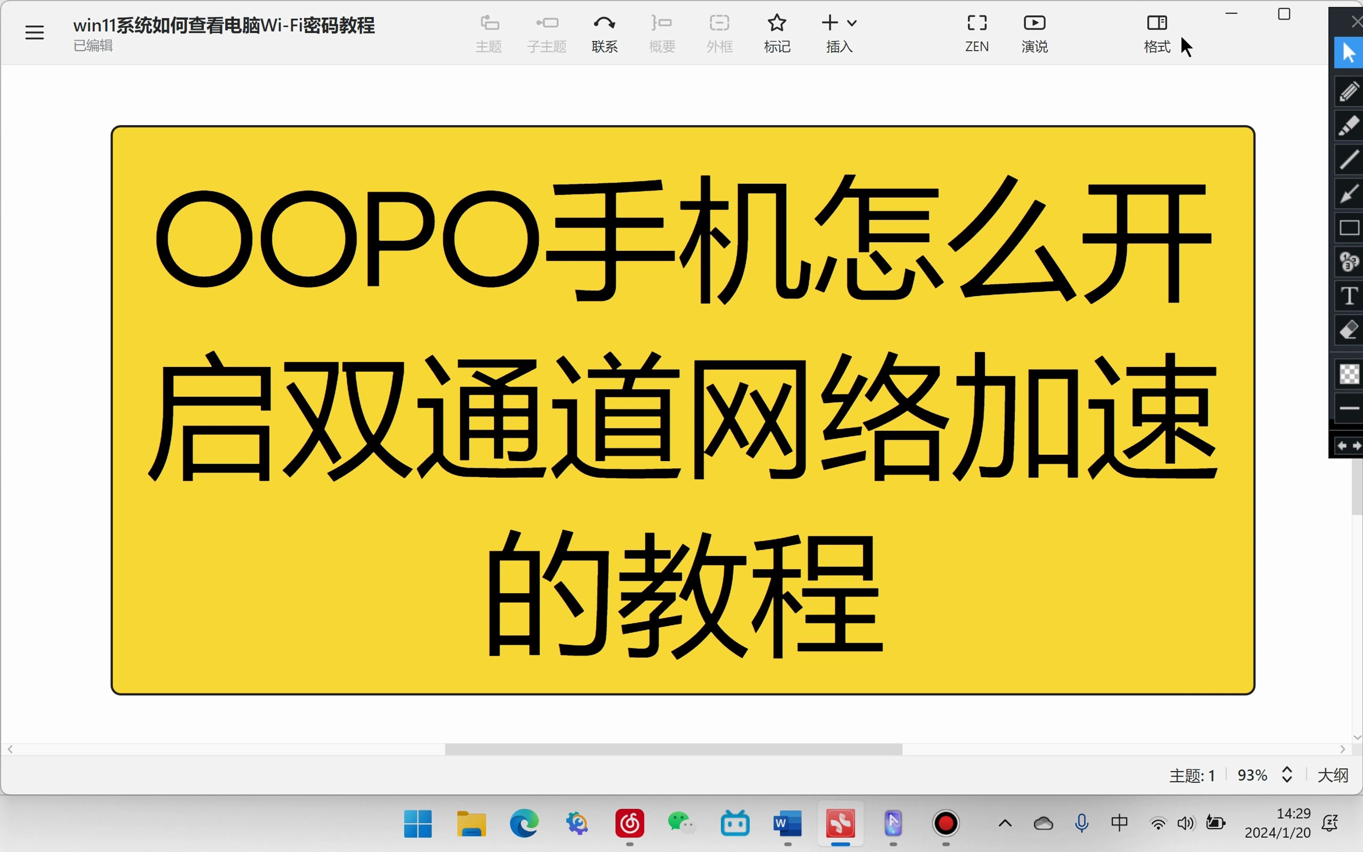Image resolution: width=1363 pixels, height=852 pixels.
Task: Click the horizontal scrollbar thumb
Action: click(673, 749)
